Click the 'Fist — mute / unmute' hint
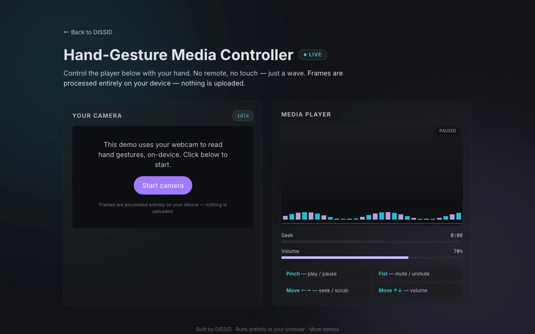 418,274
